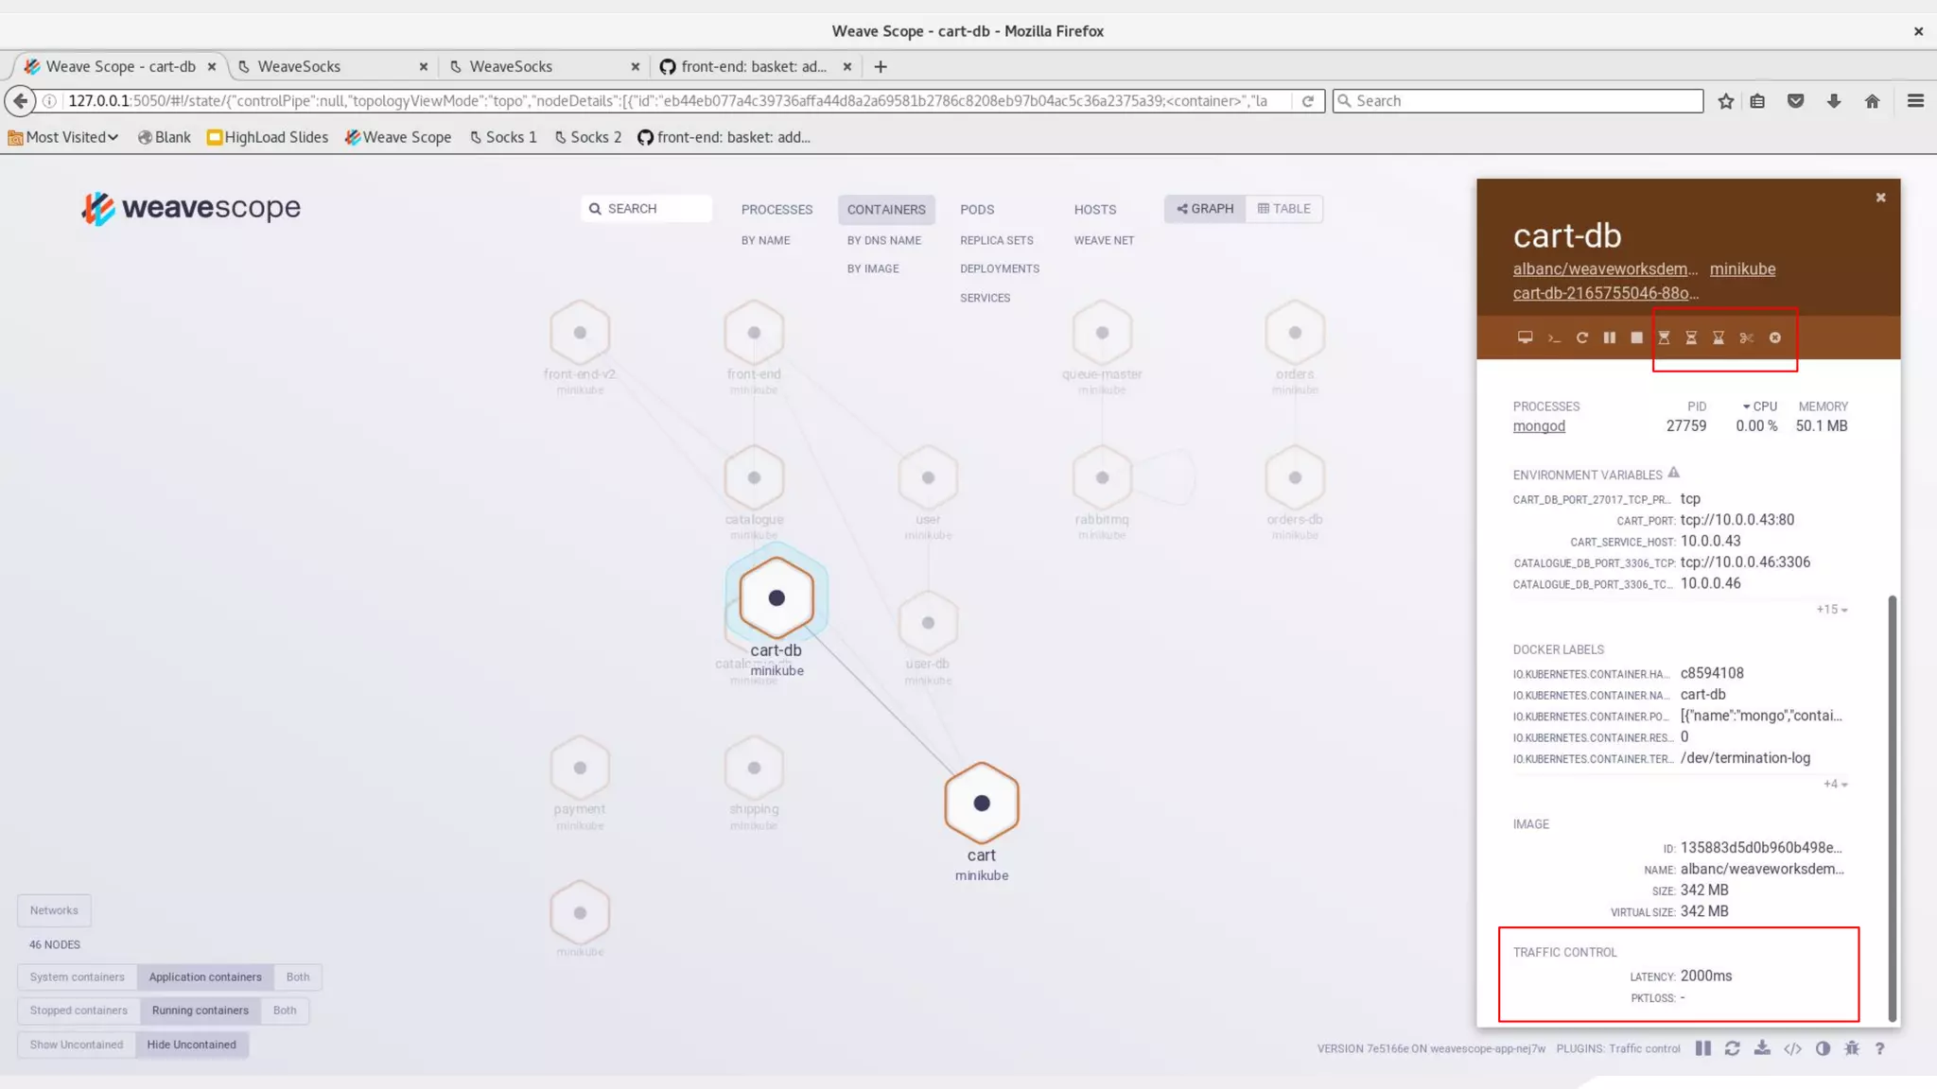This screenshot has width=1937, height=1089.
Task: Select Stopped containers filter
Action: pos(79,1010)
